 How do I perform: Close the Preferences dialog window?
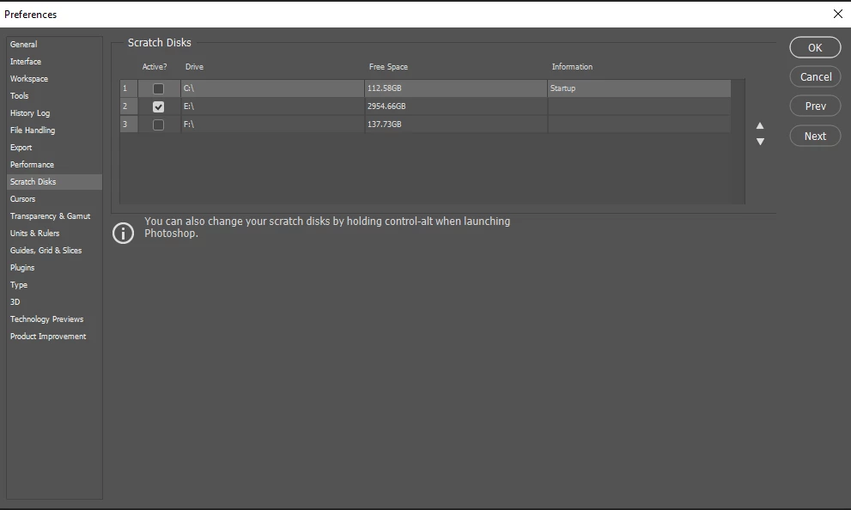click(837, 14)
